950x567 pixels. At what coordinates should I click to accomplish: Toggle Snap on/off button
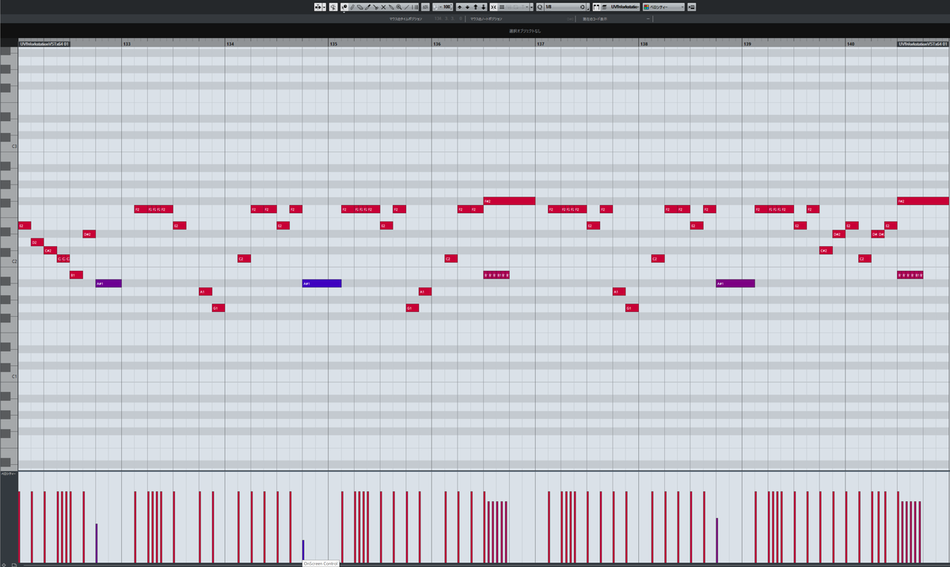point(494,6)
